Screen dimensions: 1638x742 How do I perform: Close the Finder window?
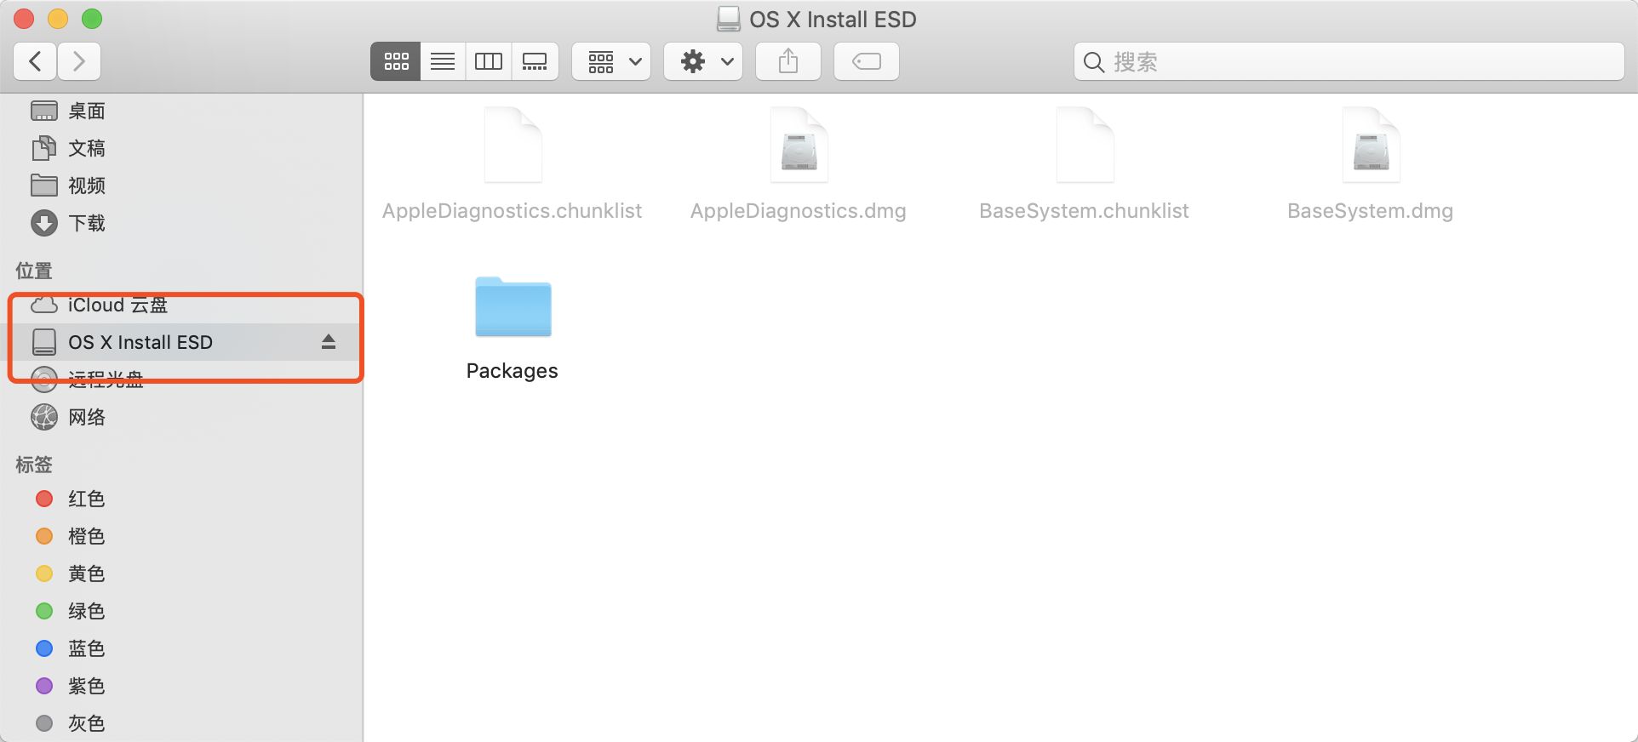click(24, 19)
